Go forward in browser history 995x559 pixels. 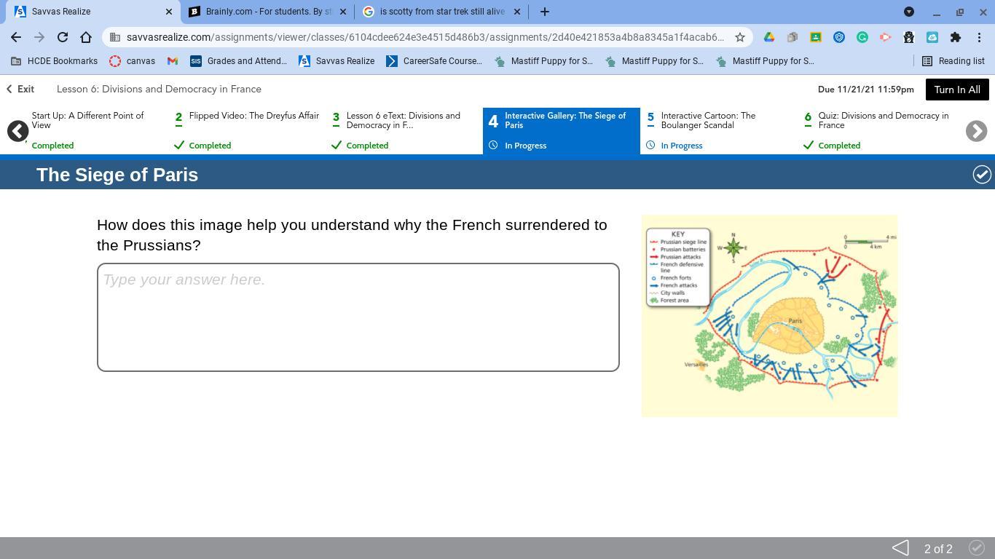39,37
